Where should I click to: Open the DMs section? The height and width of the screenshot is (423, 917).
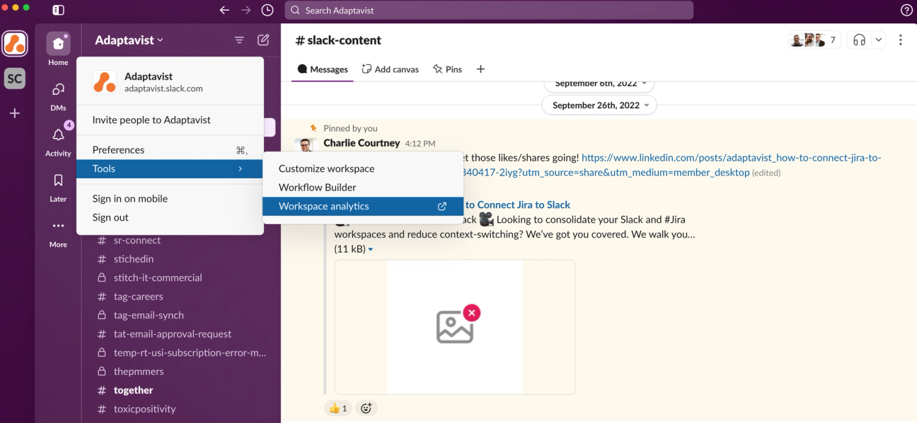pos(57,90)
